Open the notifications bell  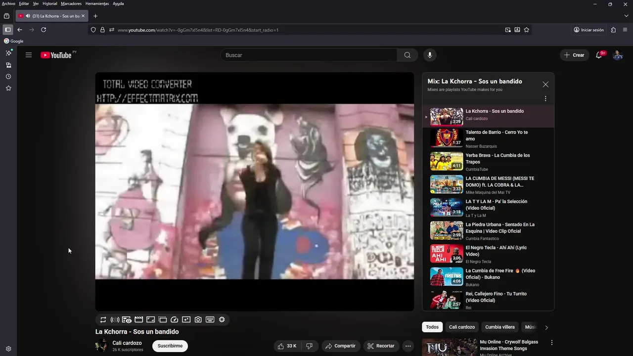(x=599, y=55)
